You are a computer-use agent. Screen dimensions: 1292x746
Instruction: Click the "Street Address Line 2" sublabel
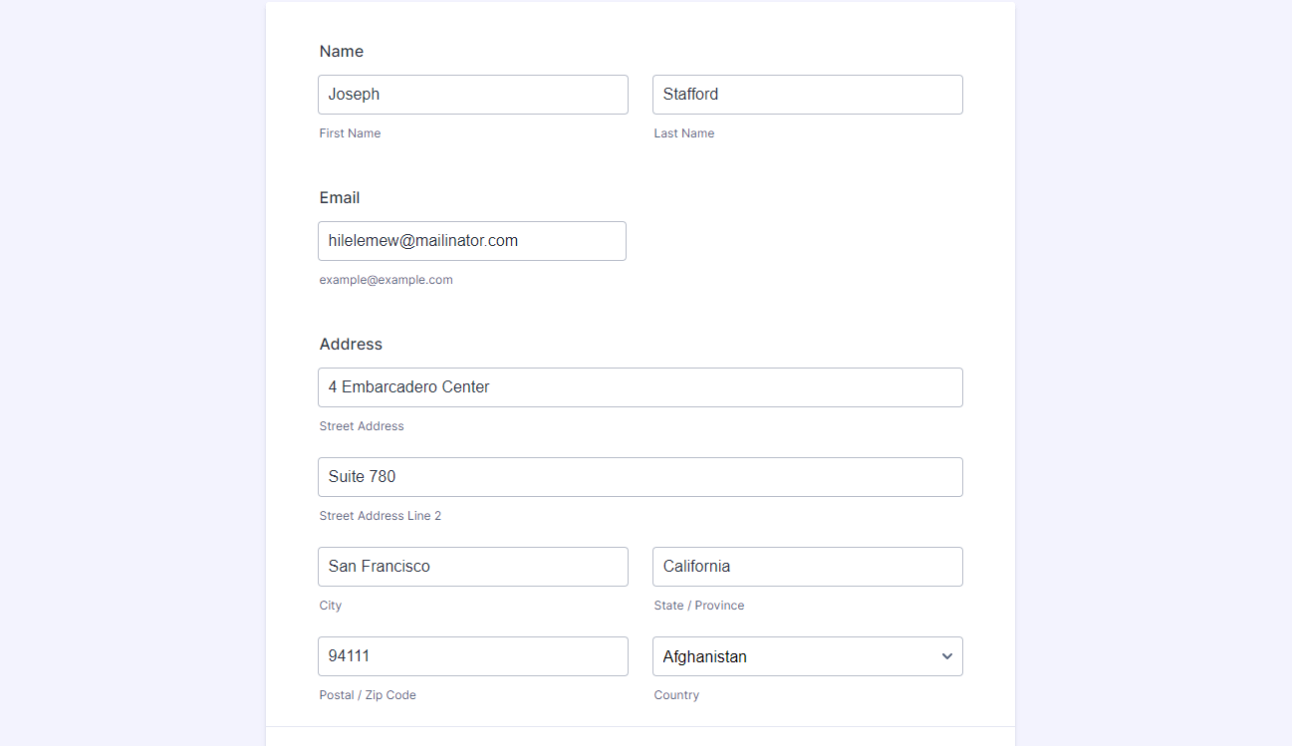tap(380, 516)
